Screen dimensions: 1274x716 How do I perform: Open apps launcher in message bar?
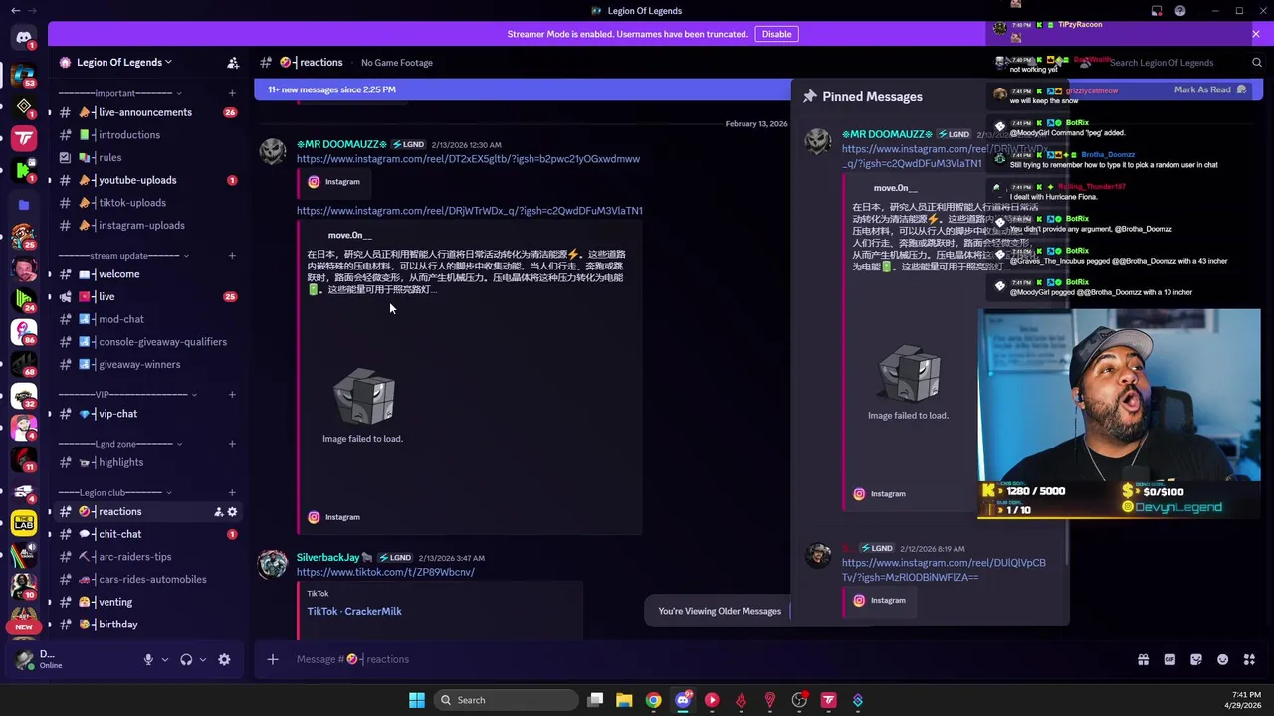pyautogui.click(x=1249, y=659)
